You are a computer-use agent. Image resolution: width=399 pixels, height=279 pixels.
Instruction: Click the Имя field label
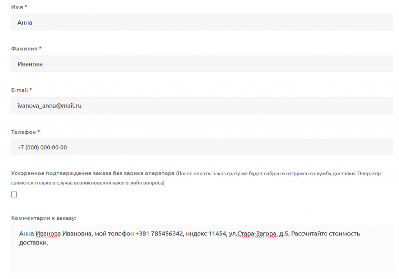tap(17, 7)
